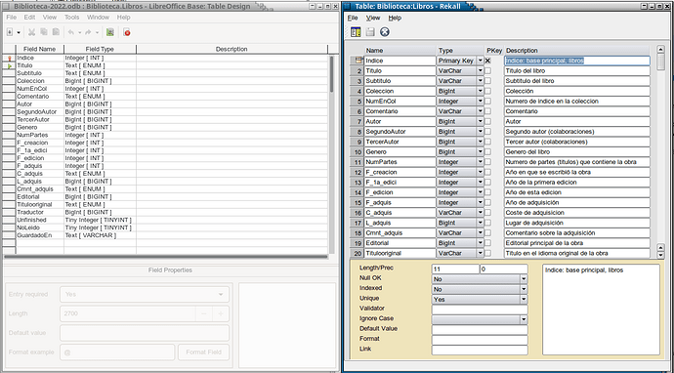Select Rekall row header number 20
The image size is (674, 373).
click(x=358, y=254)
